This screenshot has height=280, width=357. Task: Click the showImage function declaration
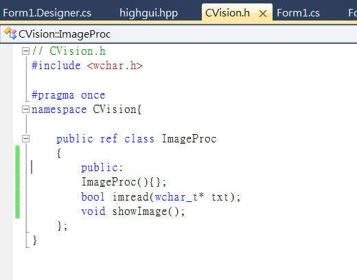click(133, 212)
